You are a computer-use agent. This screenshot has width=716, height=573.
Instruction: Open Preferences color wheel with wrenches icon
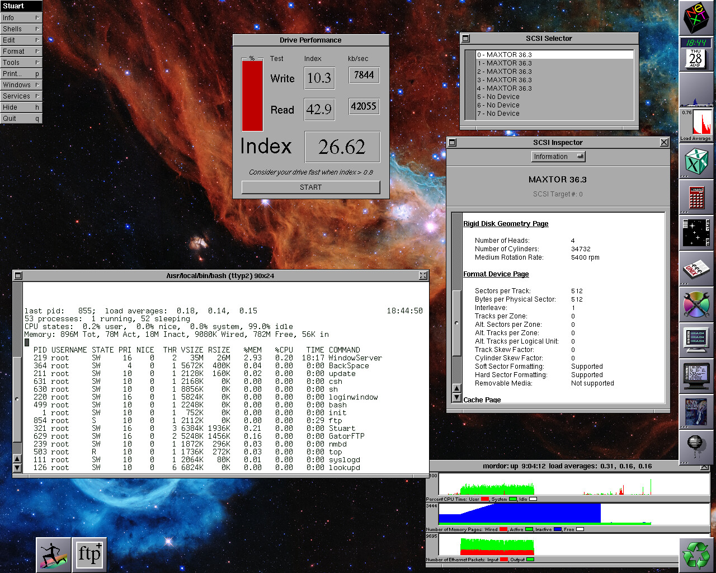(696, 305)
